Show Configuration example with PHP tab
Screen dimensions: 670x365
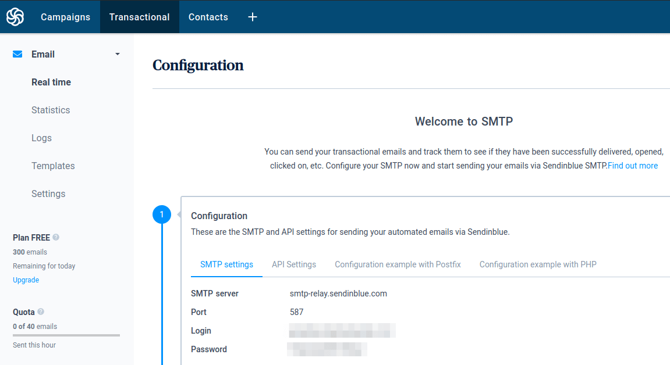coord(538,264)
